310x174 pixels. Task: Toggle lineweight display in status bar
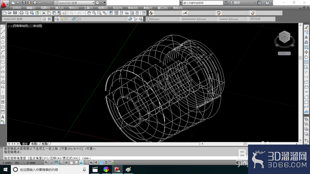point(96,163)
